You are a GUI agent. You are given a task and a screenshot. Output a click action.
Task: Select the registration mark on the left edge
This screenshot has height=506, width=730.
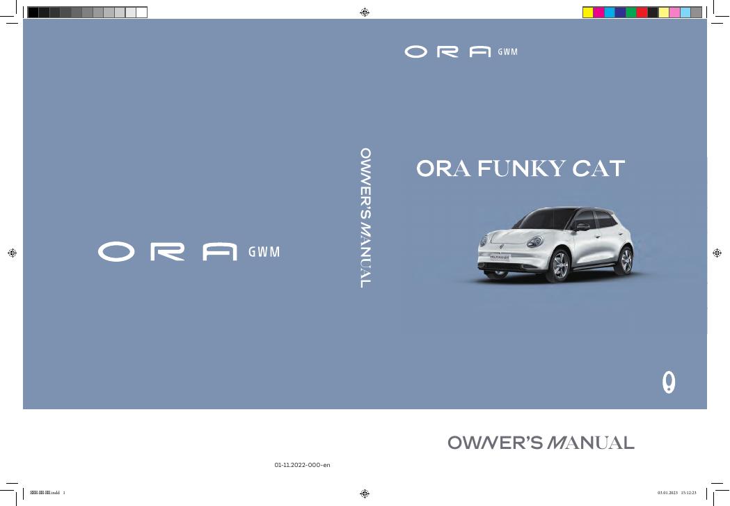[11, 253]
